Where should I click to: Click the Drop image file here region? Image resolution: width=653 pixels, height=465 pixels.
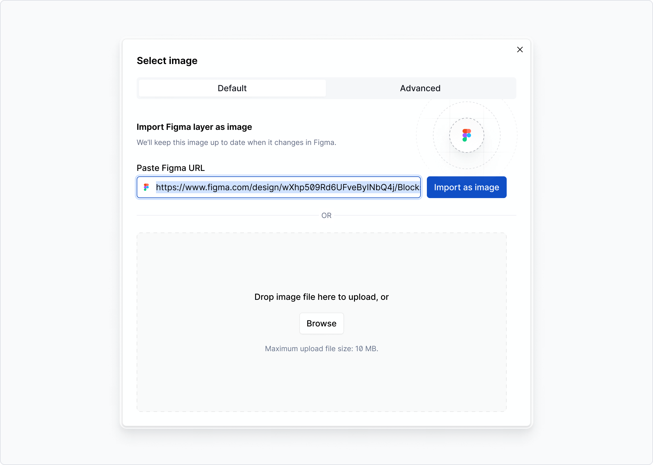pos(321,297)
